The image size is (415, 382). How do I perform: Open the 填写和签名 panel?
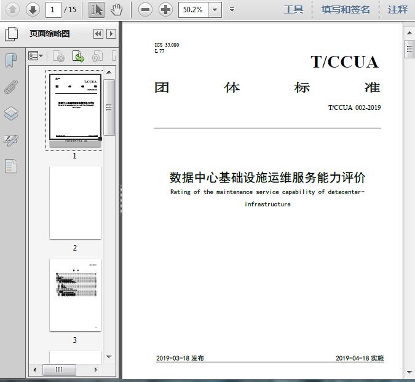[345, 10]
